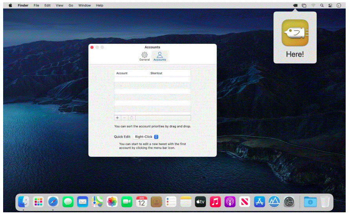
Task: Open Music from the Dock
Action: pyautogui.click(x=215, y=202)
